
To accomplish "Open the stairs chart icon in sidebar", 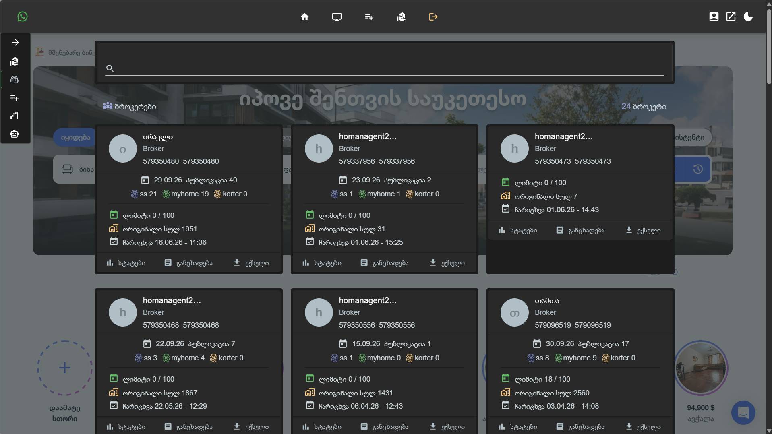I will click(14, 116).
